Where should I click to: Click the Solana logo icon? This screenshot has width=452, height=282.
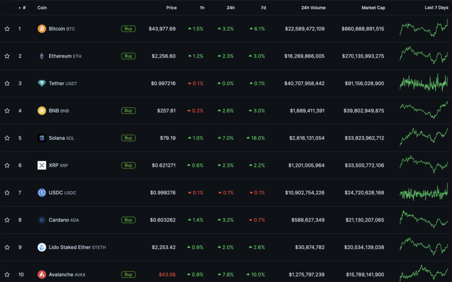click(x=42, y=138)
